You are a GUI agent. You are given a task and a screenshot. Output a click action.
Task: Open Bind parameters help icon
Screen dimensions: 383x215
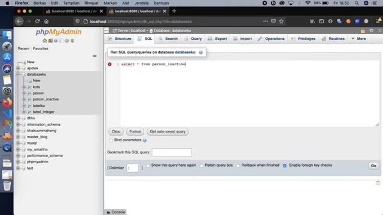[145, 140]
